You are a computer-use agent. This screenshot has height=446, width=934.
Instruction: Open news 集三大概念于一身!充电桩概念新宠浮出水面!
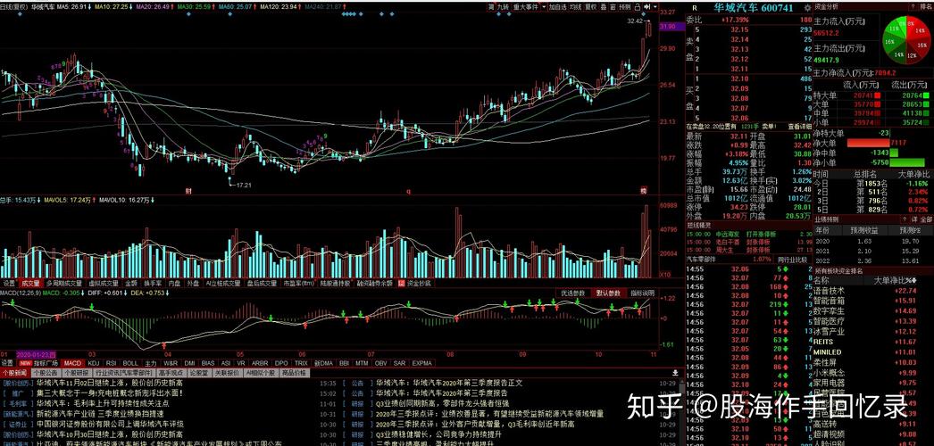[x=109, y=393]
